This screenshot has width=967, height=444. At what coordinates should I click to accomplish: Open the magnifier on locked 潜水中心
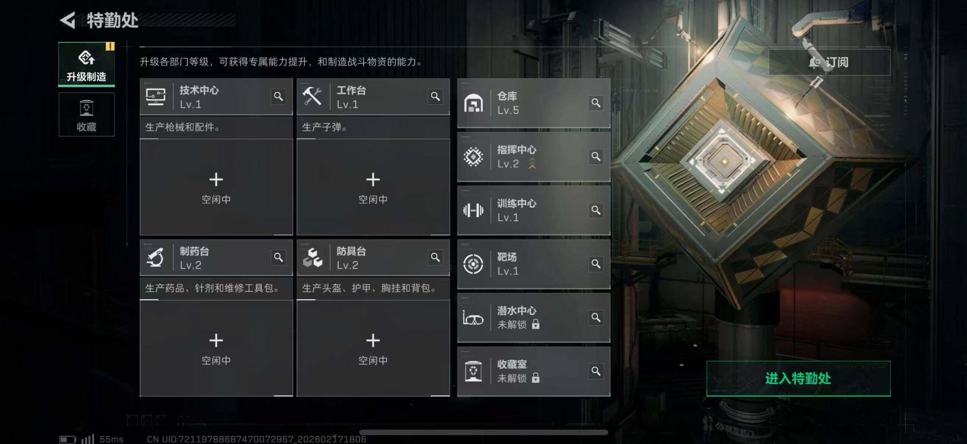[x=596, y=317]
